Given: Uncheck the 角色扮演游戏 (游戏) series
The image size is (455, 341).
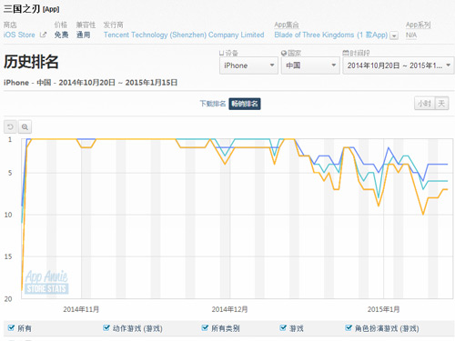Looking at the screenshot, I should 349,328.
